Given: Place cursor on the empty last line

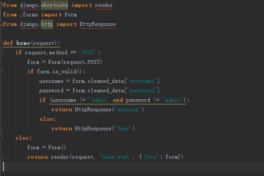Looking at the screenshot, I should click(x=43, y=166).
